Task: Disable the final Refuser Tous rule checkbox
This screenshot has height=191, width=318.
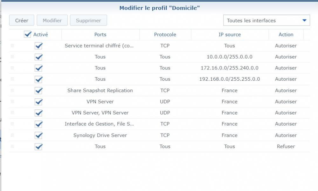Action: point(38,146)
